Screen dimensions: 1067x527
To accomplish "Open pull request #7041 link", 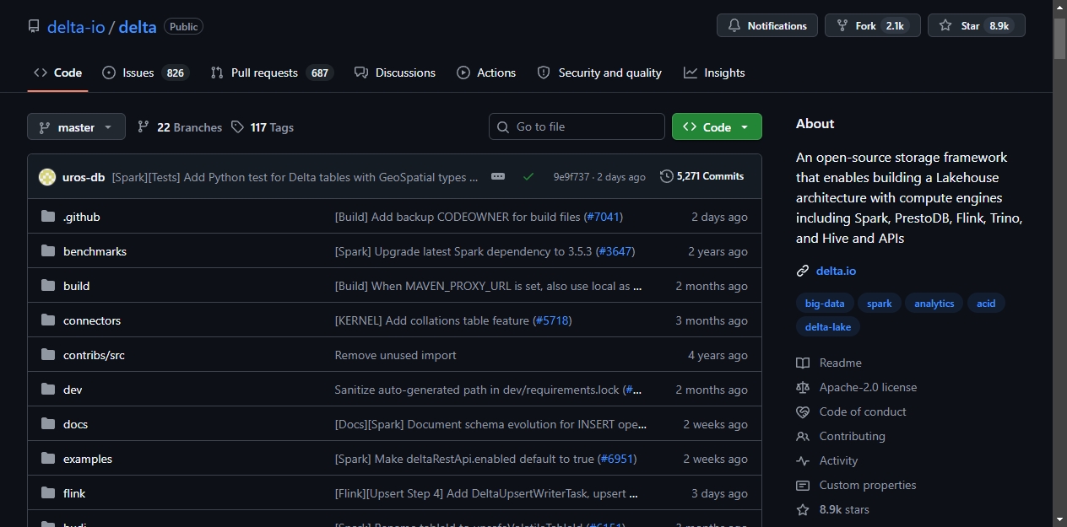I will [x=603, y=217].
